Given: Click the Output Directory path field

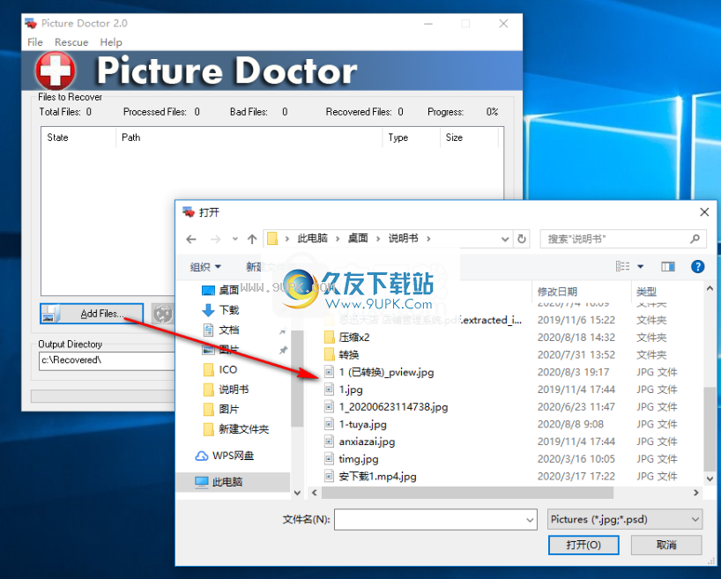Looking at the screenshot, I should (x=107, y=360).
